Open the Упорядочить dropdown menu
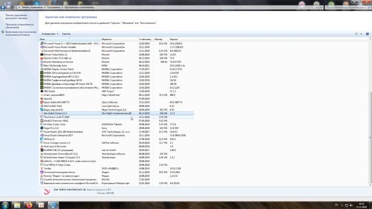The width and height of the screenshot is (372, 209). pyautogui.click(x=50, y=34)
